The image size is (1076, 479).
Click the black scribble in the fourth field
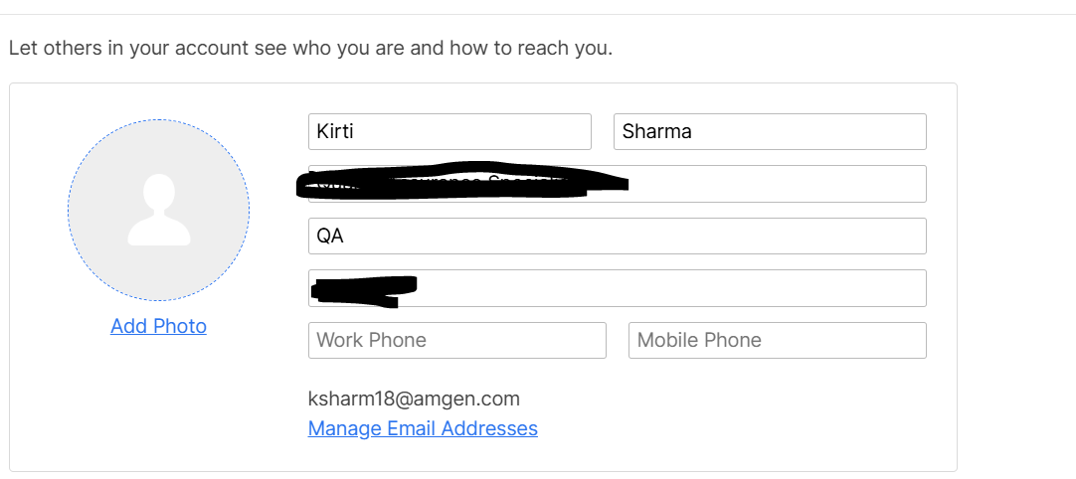364,290
